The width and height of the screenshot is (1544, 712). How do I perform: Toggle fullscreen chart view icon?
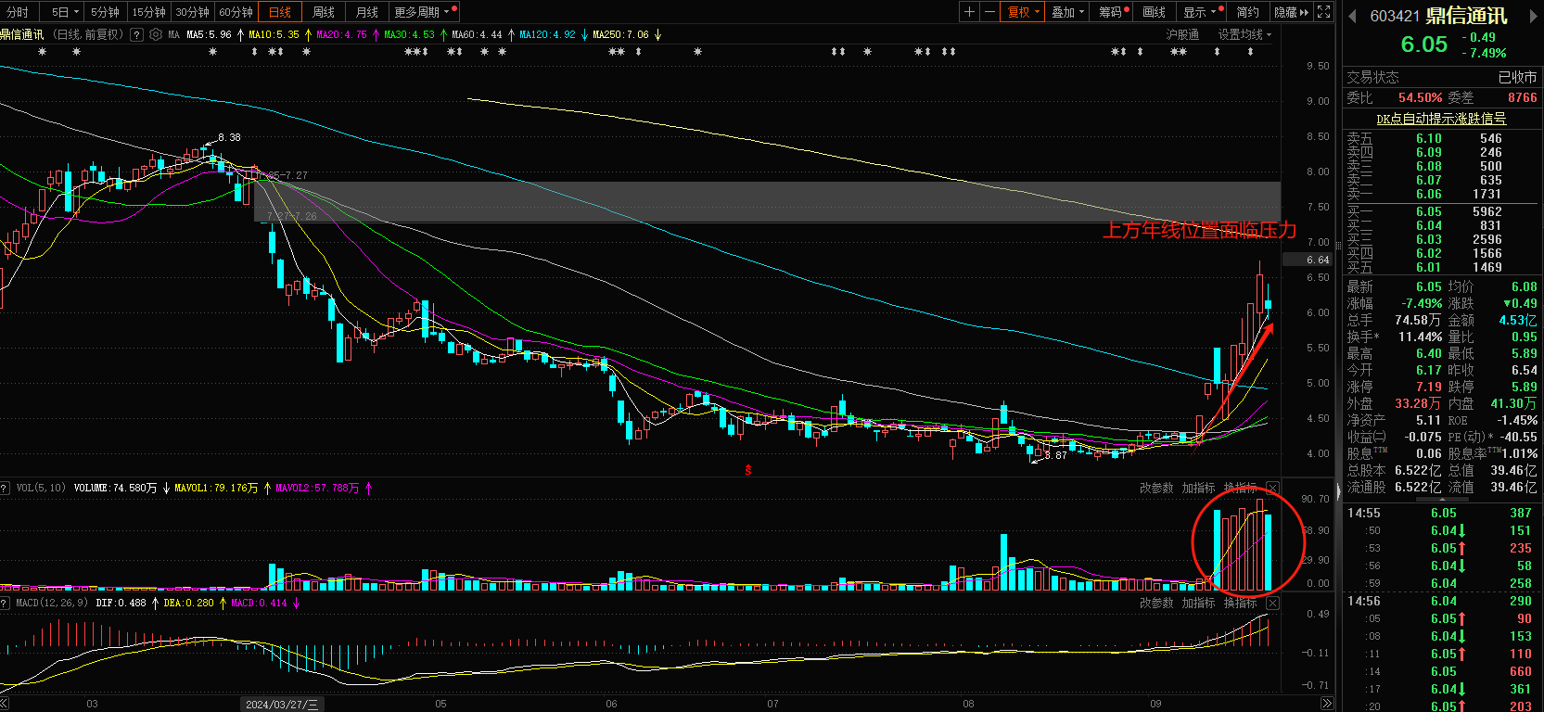1324,12
